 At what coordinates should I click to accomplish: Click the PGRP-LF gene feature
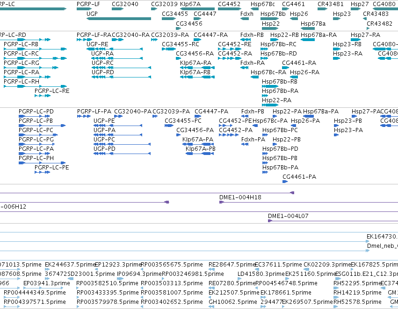click(84, 9)
